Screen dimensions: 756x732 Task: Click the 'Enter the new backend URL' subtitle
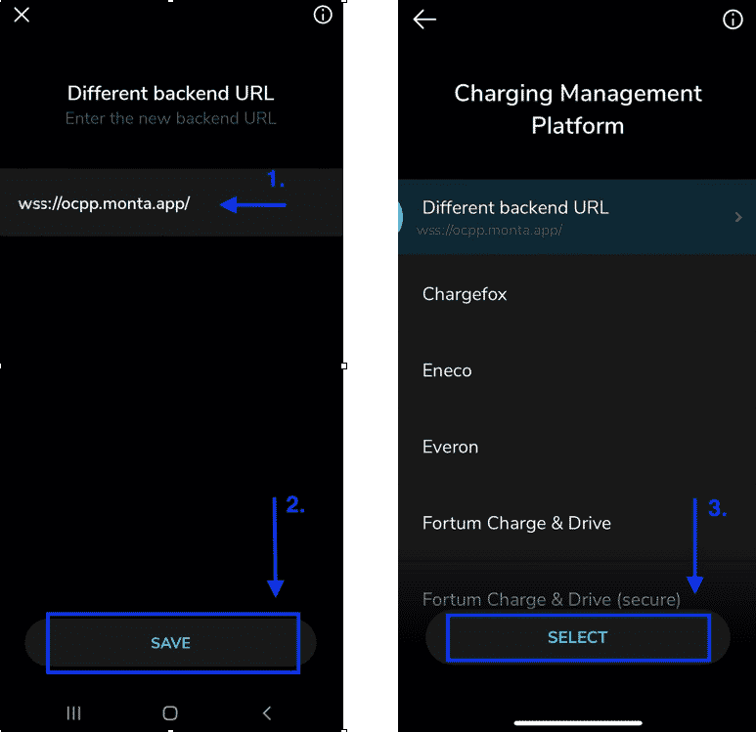click(x=171, y=118)
